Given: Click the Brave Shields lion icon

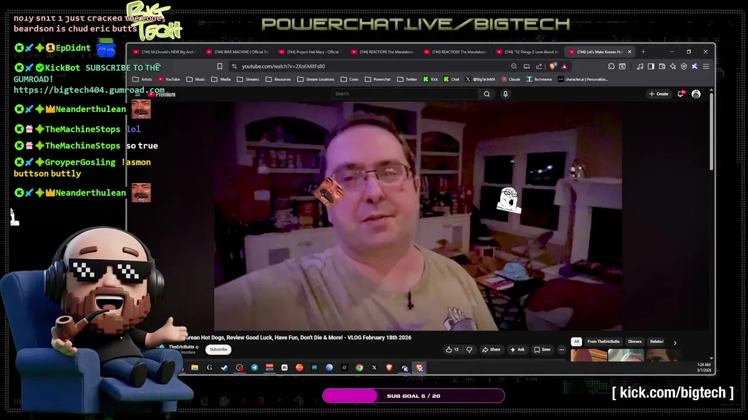Looking at the screenshot, I should pos(553,66).
